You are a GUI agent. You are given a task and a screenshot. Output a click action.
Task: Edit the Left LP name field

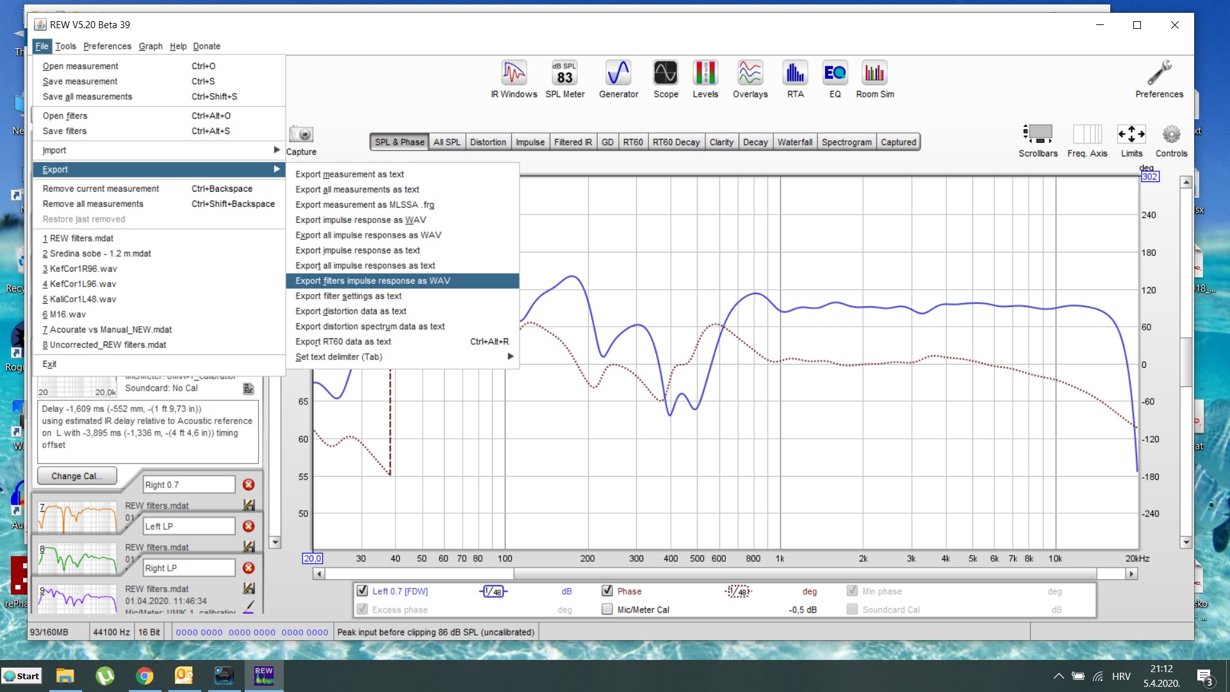tap(188, 526)
